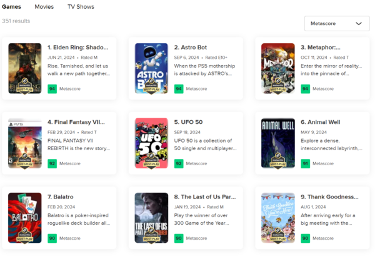Click the chevron arrow in Metascore dropdown
Image resolution: width=375 pixels, height=256 pixels.
point(359,23)
